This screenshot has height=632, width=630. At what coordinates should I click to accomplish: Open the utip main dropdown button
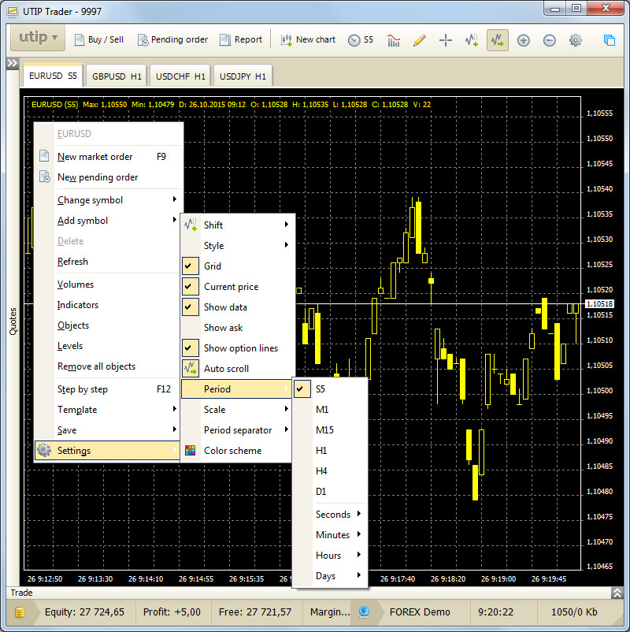point(38,39)
